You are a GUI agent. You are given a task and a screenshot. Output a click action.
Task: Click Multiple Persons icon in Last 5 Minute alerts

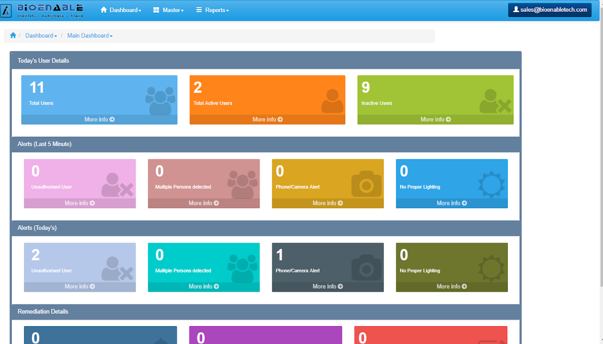click(x=243, y=184)
